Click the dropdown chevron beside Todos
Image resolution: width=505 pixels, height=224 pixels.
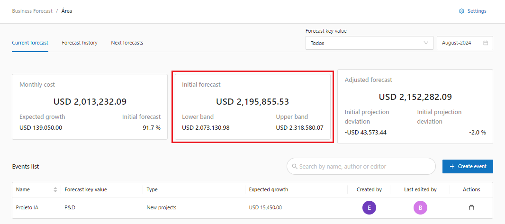425,43
